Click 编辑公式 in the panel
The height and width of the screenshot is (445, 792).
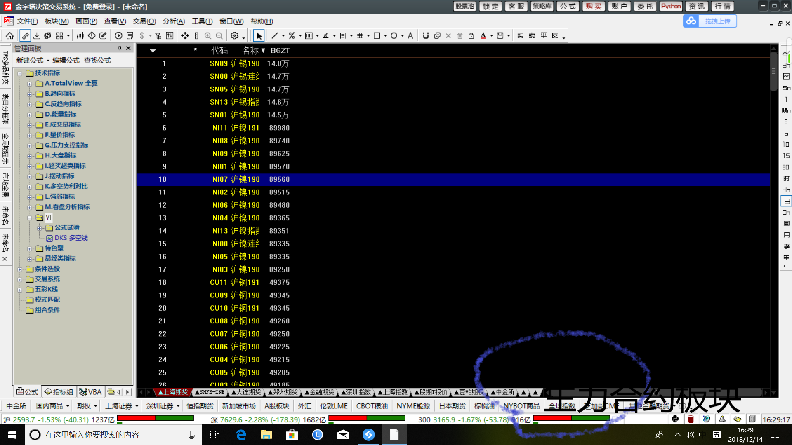click(66, 61)
